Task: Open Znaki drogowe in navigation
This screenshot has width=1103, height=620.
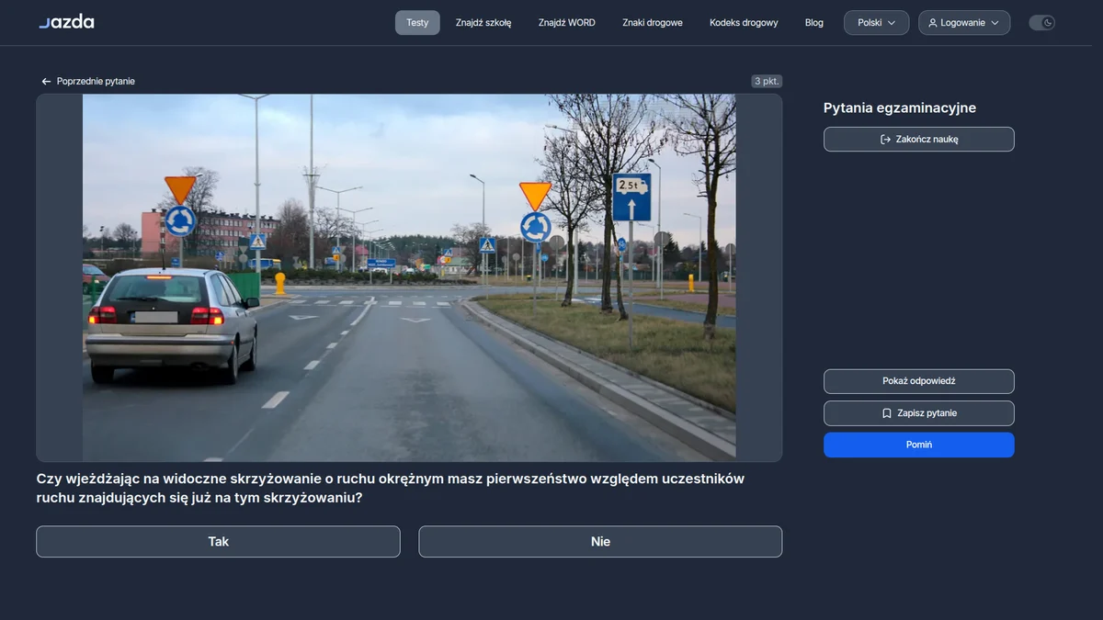Action: [653, 23]
